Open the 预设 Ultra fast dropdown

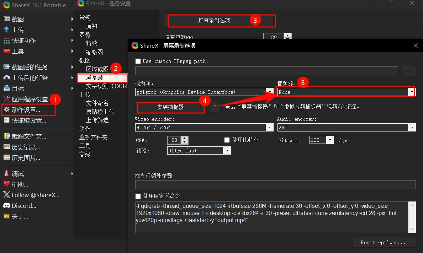pyautogui.click(x=227, y=151)
